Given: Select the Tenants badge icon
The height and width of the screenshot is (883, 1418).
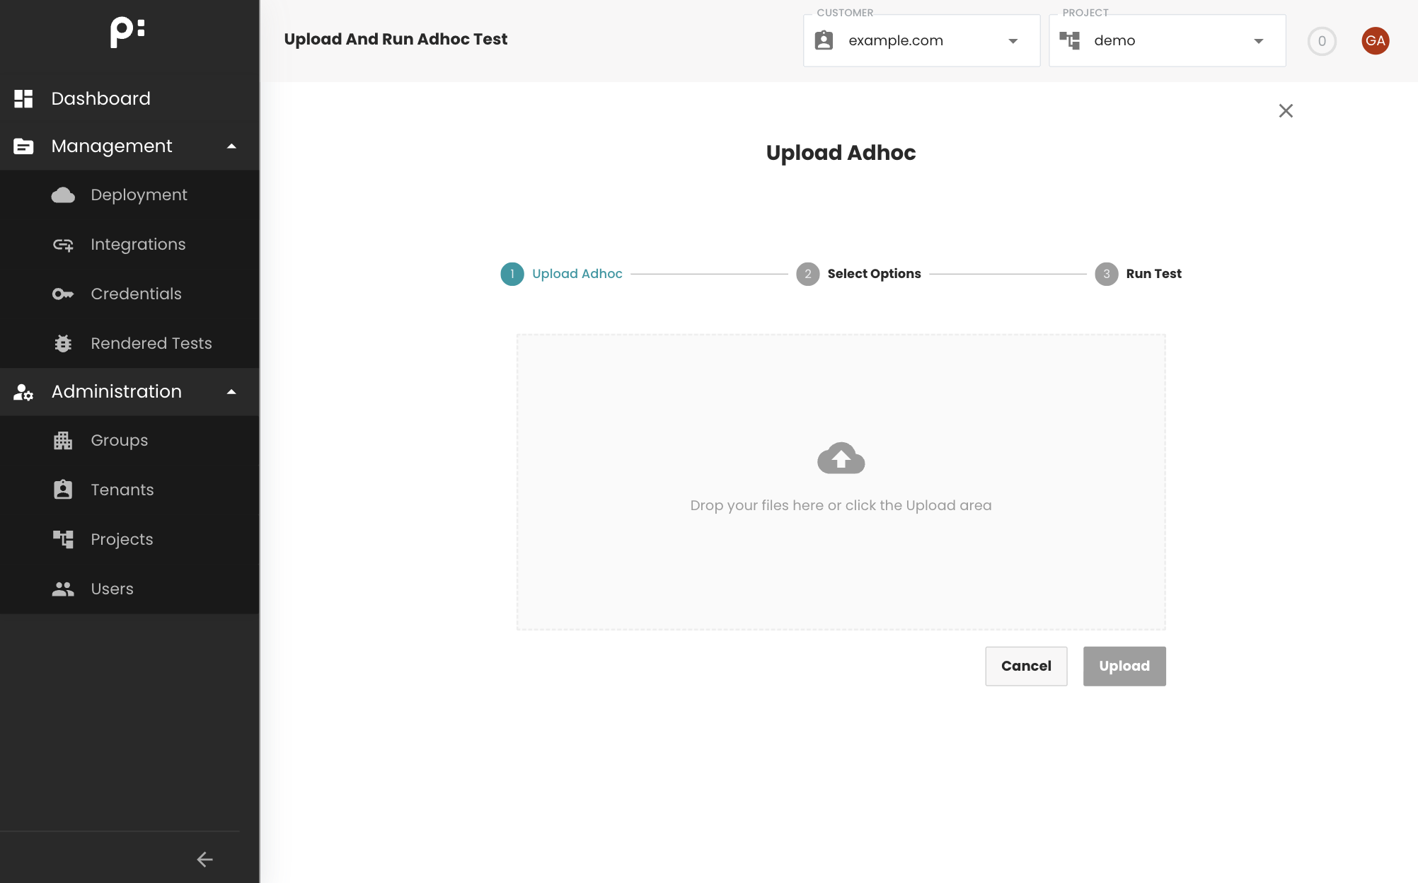Looking at the screenshot, I should pos(63,489).
